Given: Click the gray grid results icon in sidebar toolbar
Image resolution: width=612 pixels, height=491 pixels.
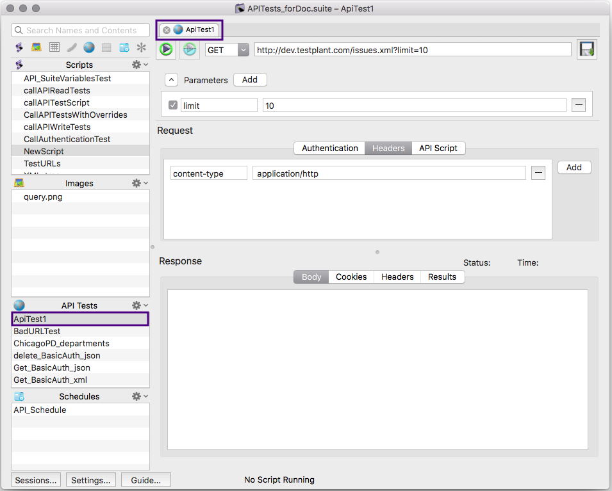Looking at the screenshot, I should tap(106, 47).
